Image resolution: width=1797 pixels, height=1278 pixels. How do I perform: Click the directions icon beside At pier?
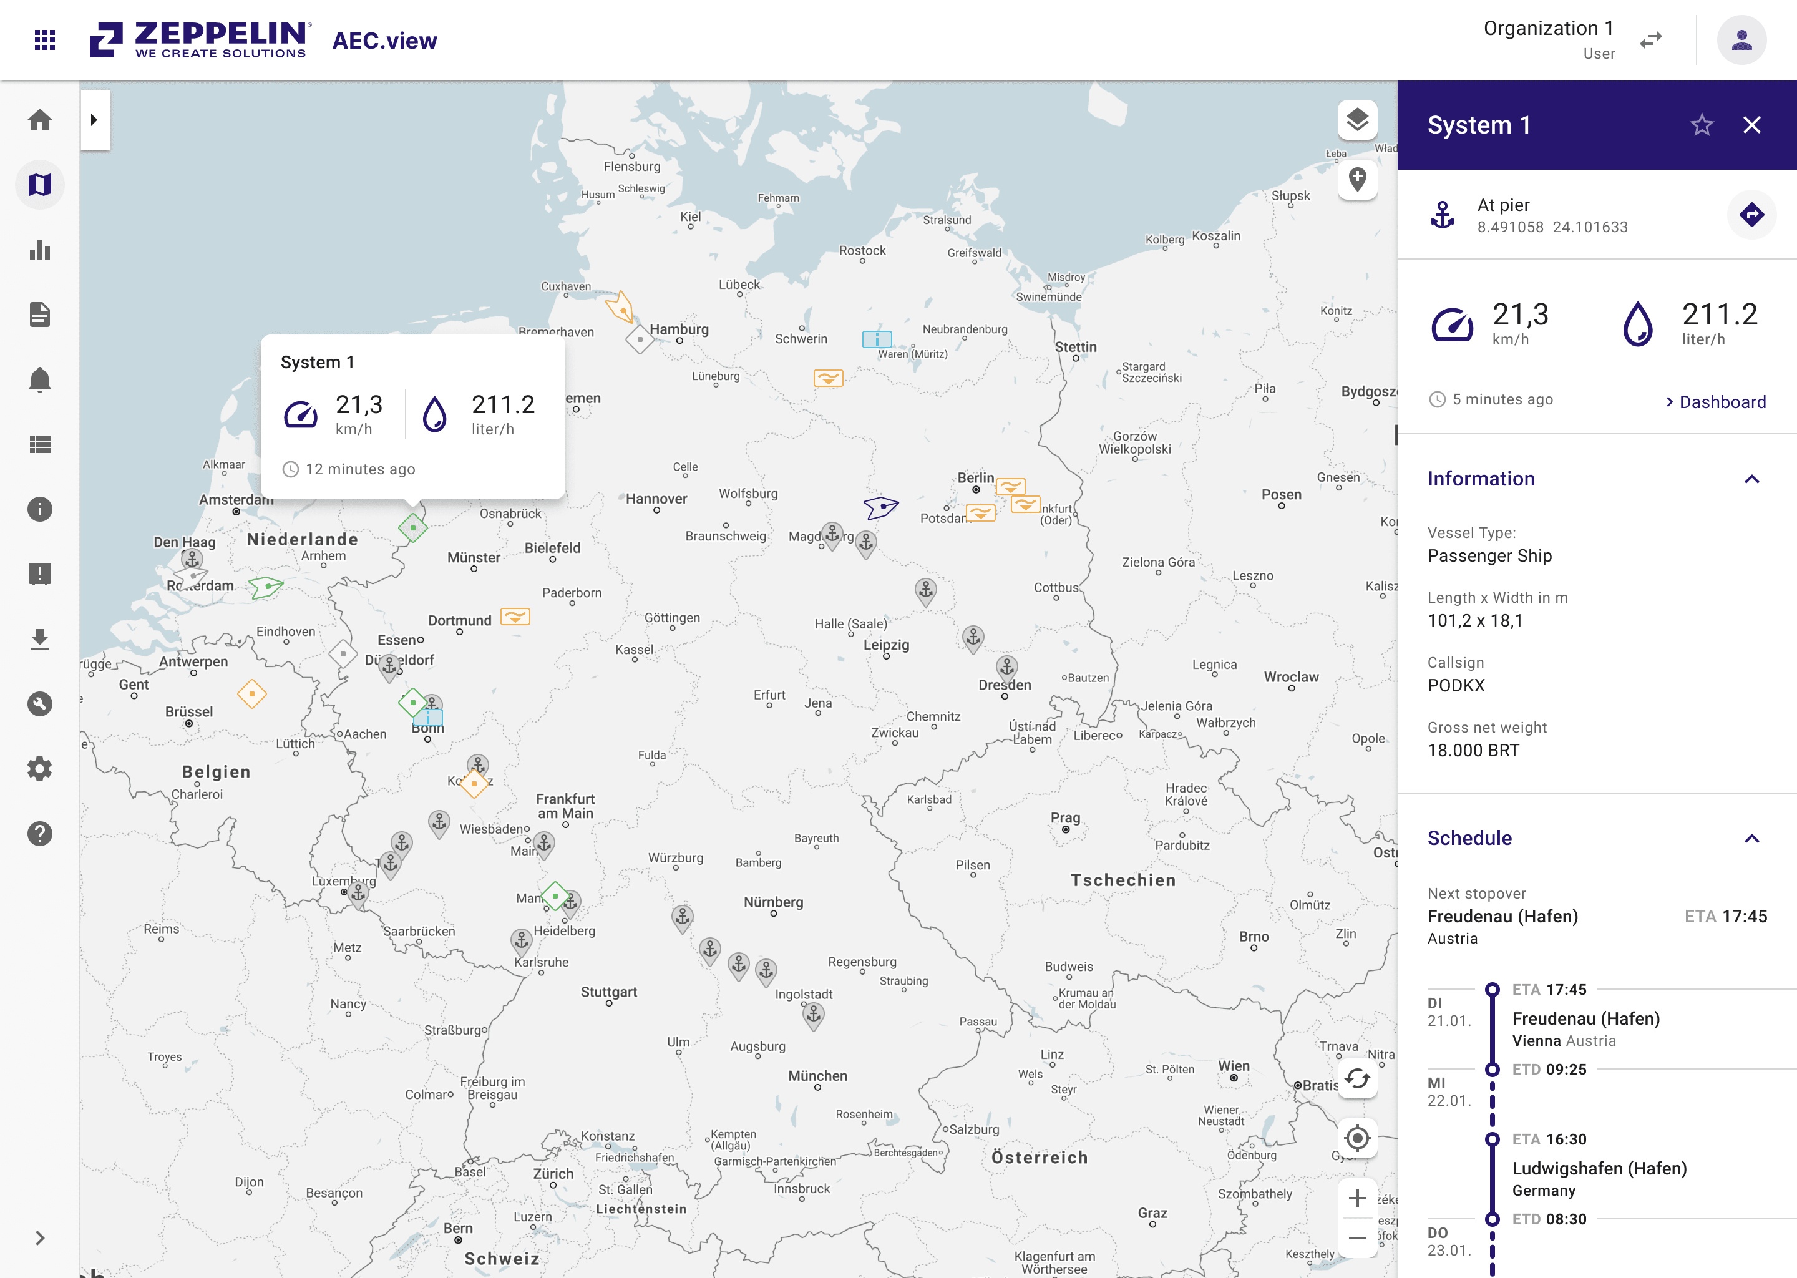pyautogui.click(x=1751, y=214)
